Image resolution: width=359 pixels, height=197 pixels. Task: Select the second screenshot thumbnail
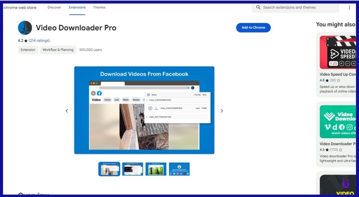click(132, 169)
